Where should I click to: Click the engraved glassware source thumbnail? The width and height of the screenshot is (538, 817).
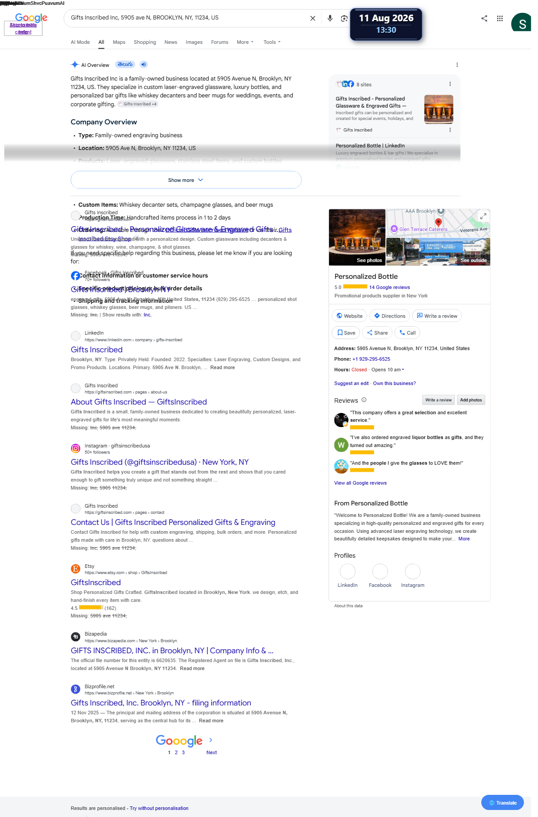pyautogui.click(x=438, y=109)
